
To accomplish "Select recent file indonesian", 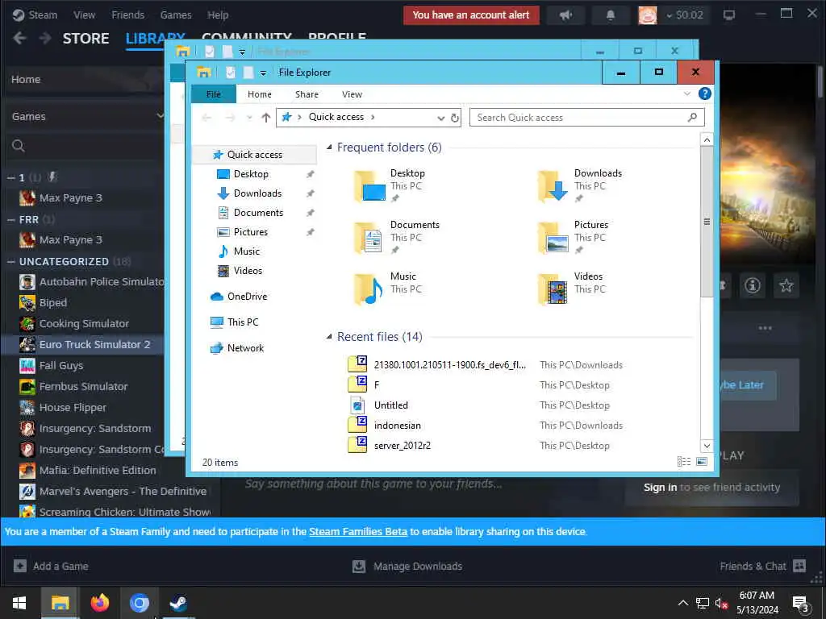I will [398, 426].
